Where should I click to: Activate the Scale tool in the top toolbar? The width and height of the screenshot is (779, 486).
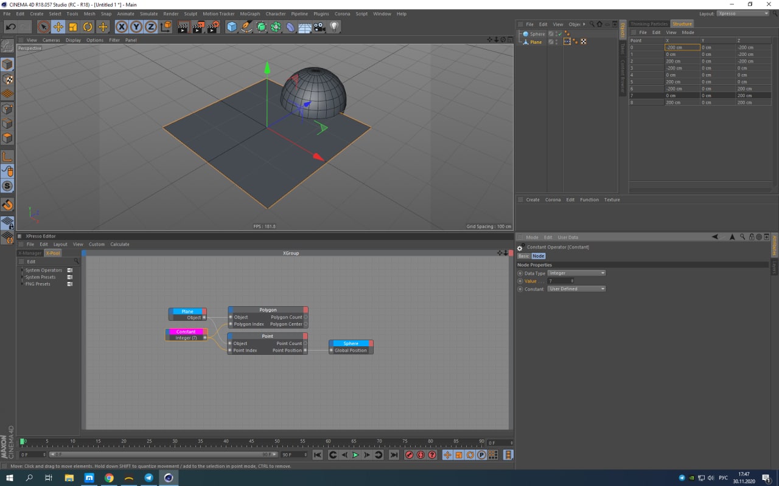pos(73,27)
